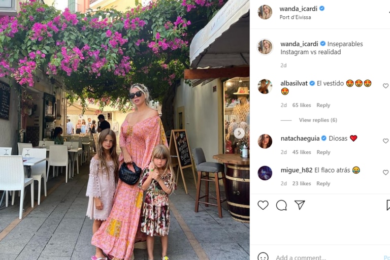
Task: Open the comment bubble icon below the post
Action: click(x=281, y=205)
